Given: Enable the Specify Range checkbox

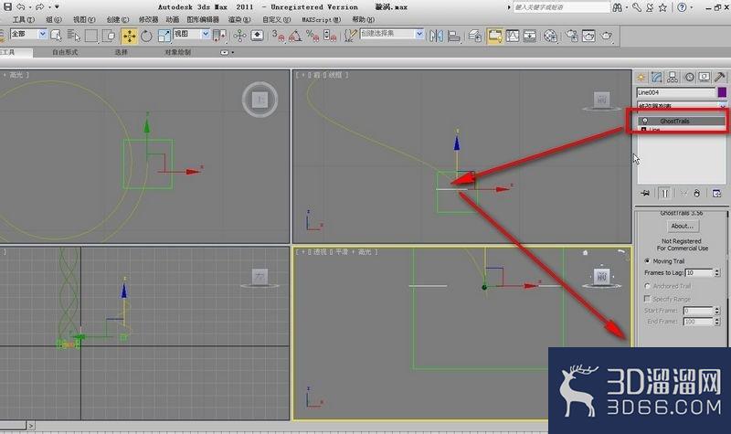Looking at the screenshot, I should click(647, 299).
